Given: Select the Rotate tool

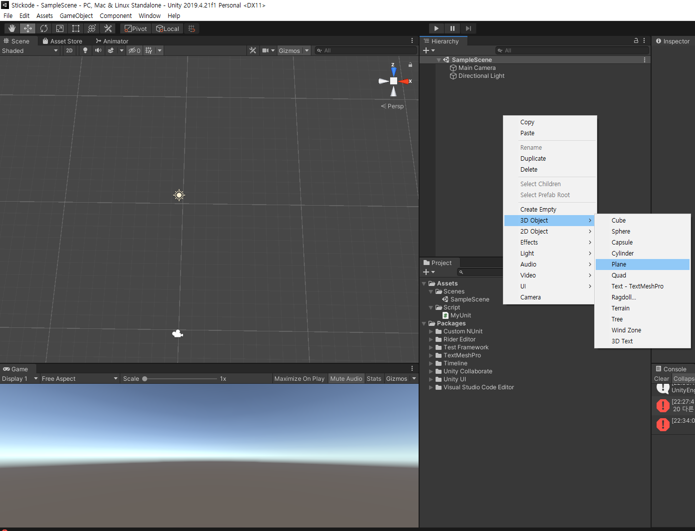Looking at the screenshot, I should pos(44,28).
